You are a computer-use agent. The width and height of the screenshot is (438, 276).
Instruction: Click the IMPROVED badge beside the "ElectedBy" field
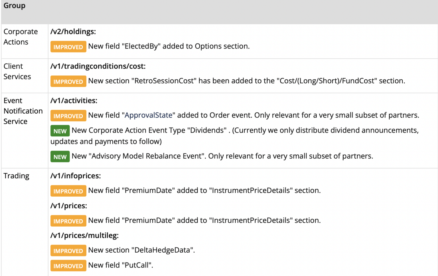[x=68, y=47]
